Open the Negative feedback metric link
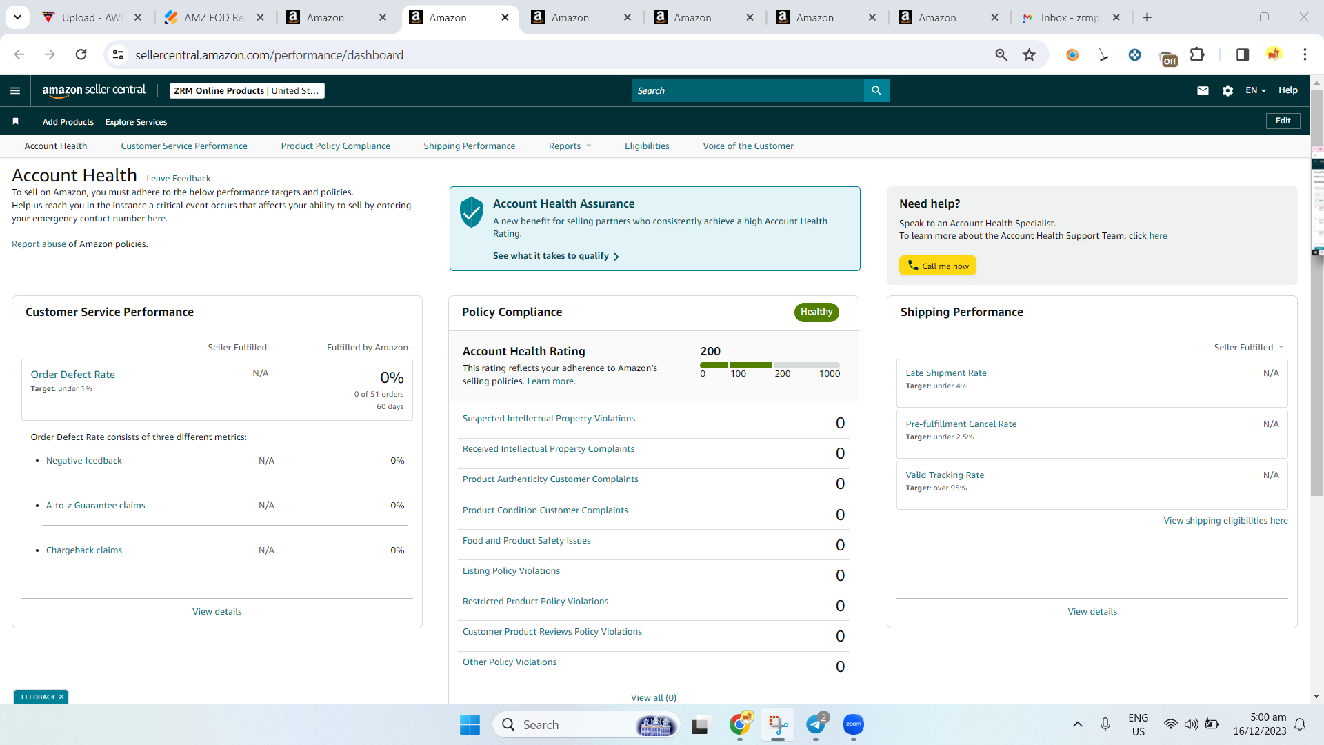 coord(83,460)
